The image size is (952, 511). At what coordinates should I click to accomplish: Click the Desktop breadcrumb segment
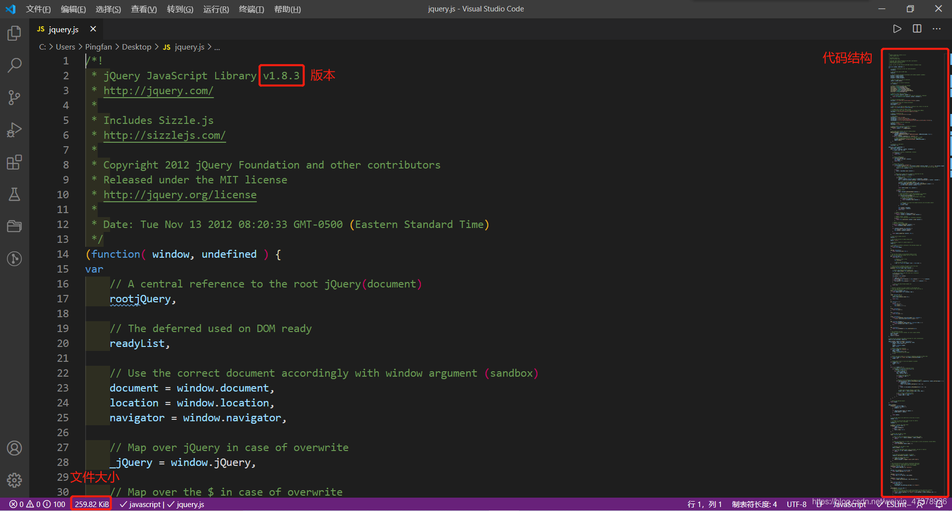(136, 47)
